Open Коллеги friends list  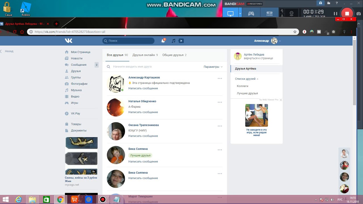click(x=242, y=86)
